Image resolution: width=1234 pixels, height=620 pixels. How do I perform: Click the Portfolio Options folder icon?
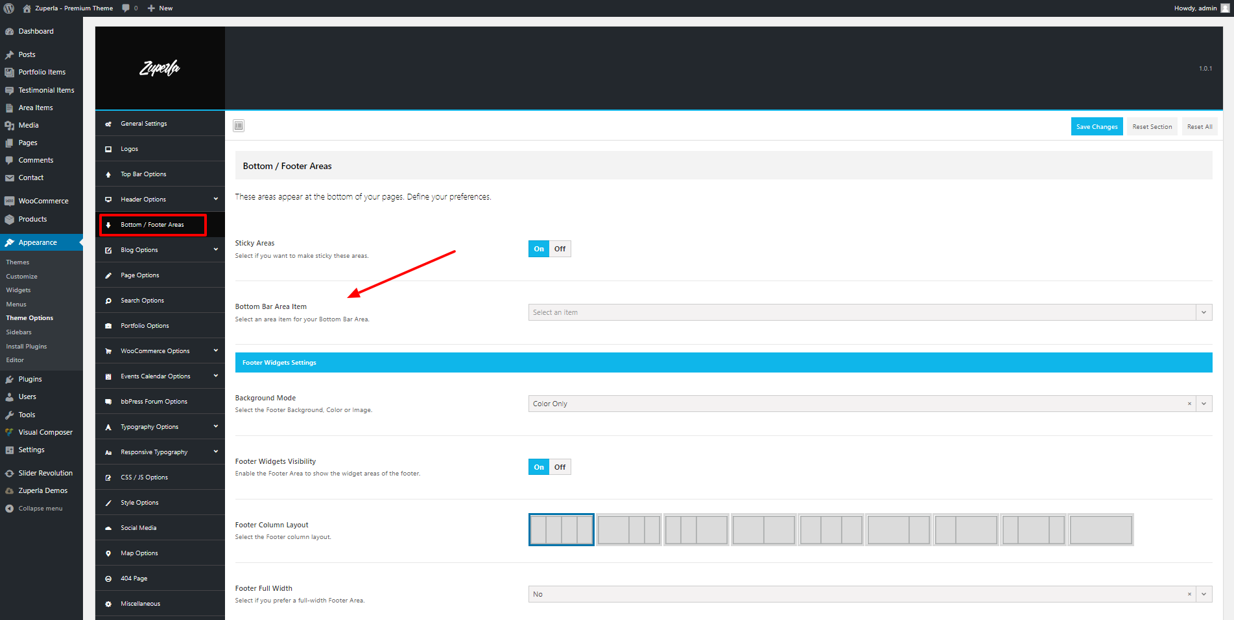pos(108,326)
